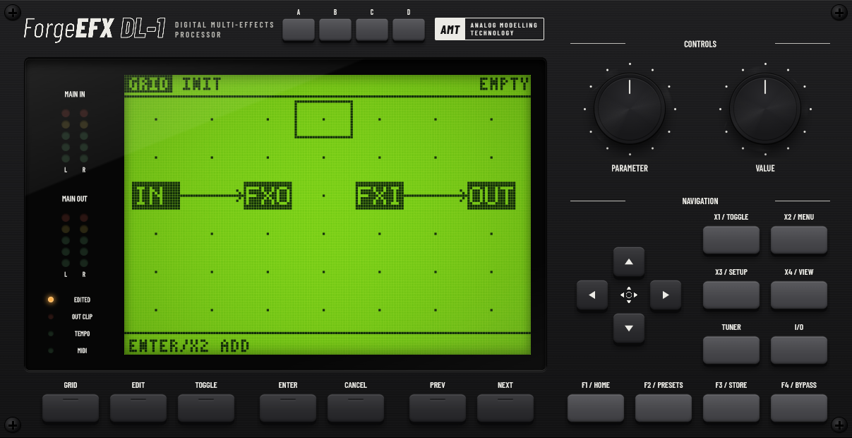Select the FX1 block on the grid
This screenshot has height=438, width=852.
pos(379,196)
